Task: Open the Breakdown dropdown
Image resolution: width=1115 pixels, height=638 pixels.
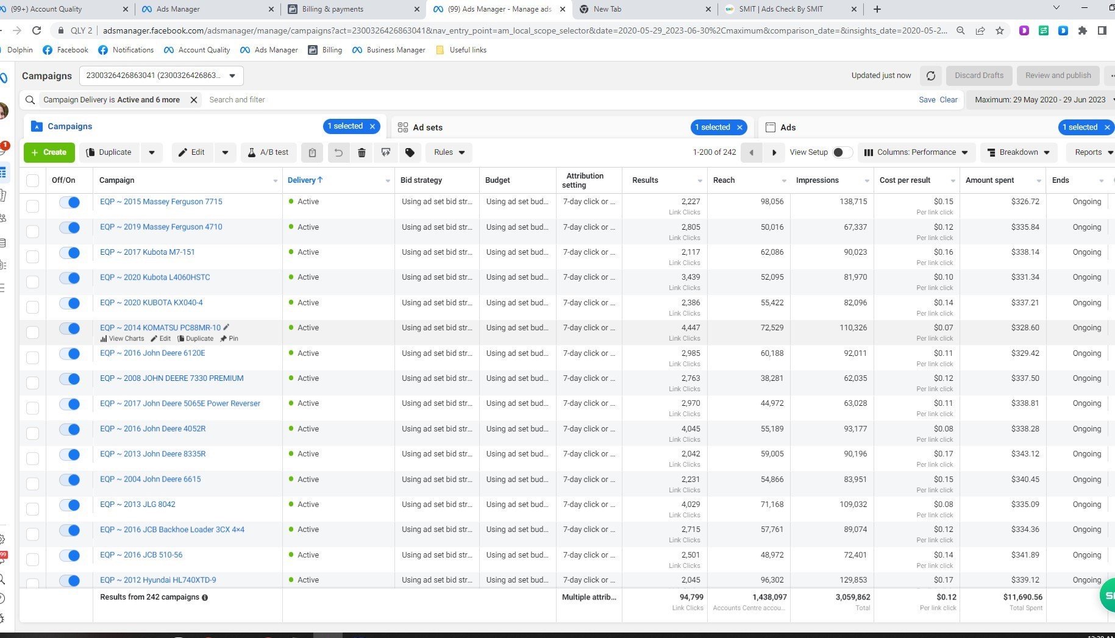Action: [1019, 152]
